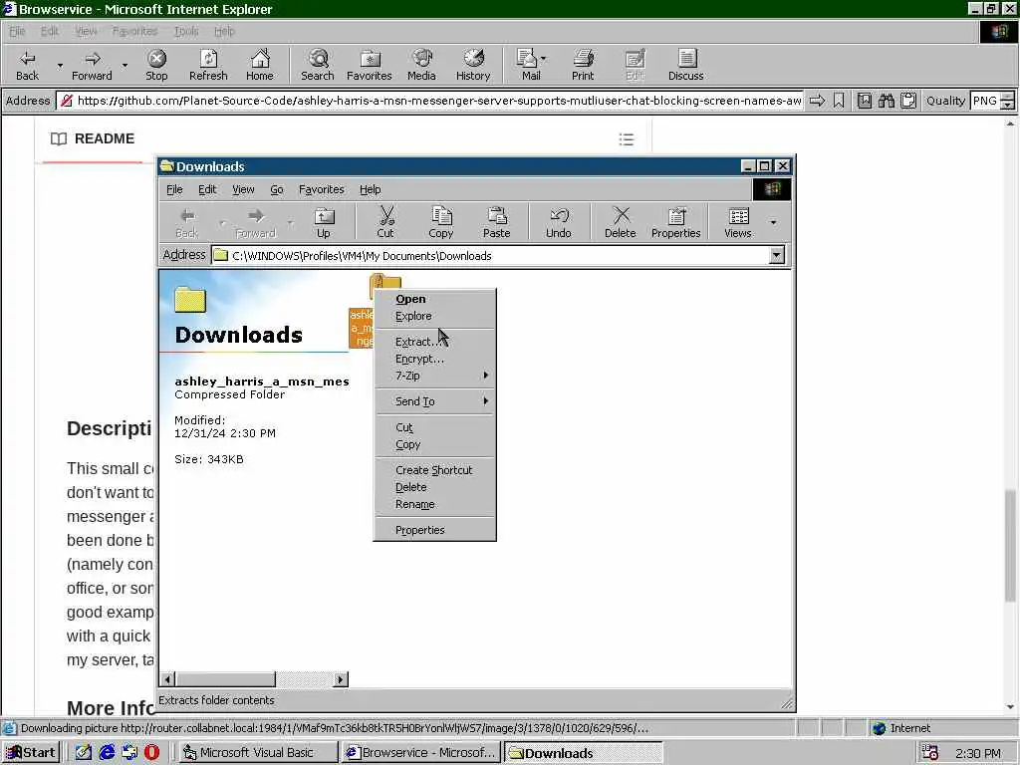Expand the Back history dropdown arrow in IE
The image size is (1020, 765).
click(x=60, y=66)
